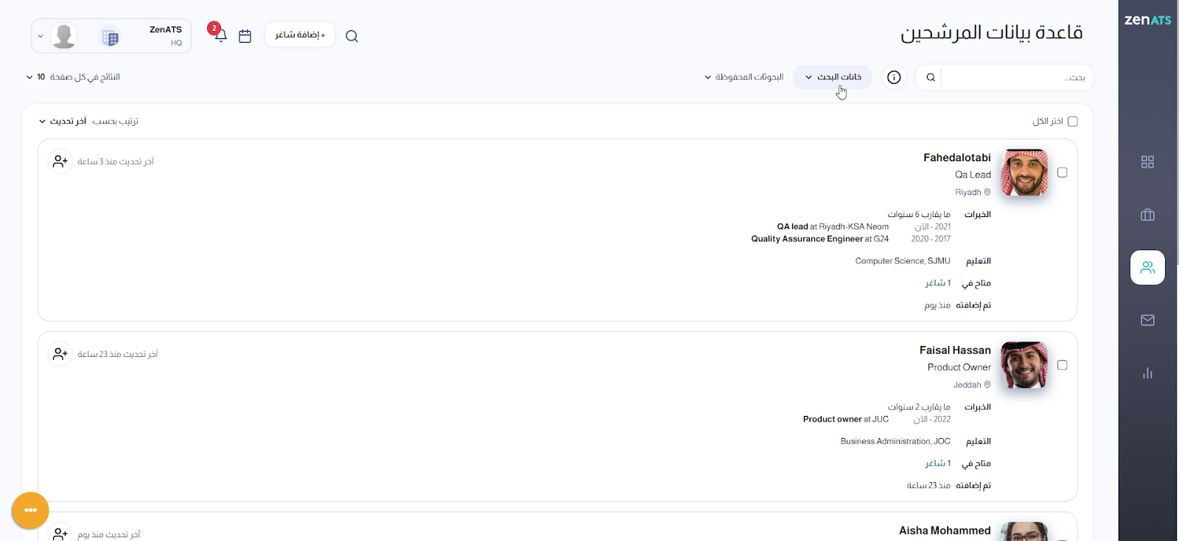
Task: Click add-user icon on Fahedalotabi card
Action: pos(60,161)
